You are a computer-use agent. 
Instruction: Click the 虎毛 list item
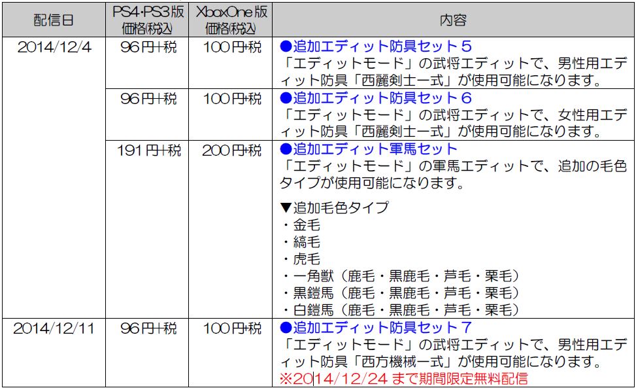(x=306, y=259)
